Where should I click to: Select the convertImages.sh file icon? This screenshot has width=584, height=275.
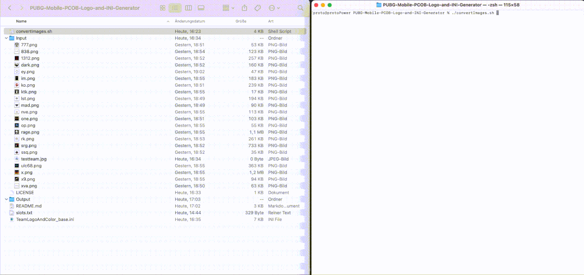pyautogui.click(x=12, y=31)
